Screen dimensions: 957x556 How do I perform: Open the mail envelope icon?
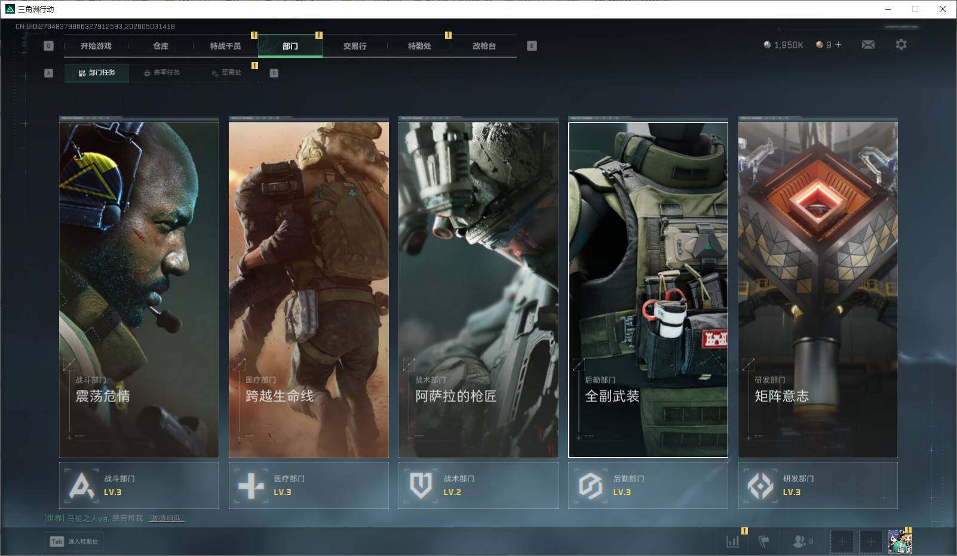click(868, 45)
